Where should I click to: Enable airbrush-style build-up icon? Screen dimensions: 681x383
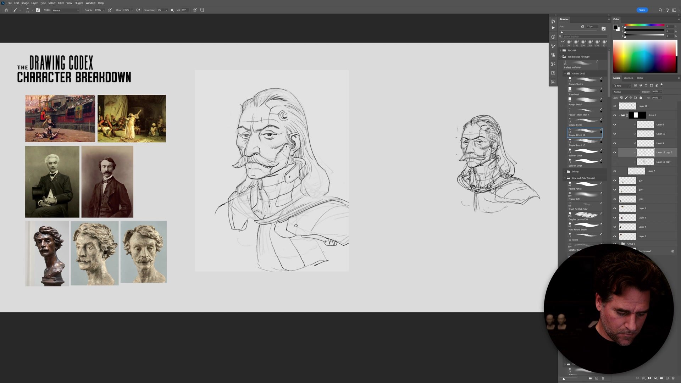pyautogui.click(x=138, y=10)
